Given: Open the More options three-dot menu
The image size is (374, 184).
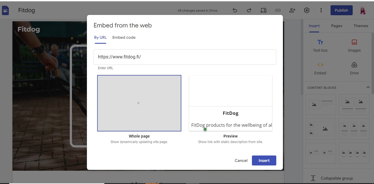Looking at the screenshot, I should click(x=321, y=11).
